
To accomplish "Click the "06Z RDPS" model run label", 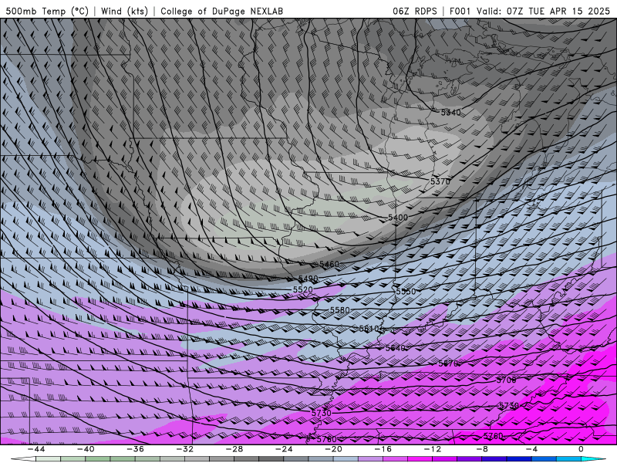I will tap(414, 11).
